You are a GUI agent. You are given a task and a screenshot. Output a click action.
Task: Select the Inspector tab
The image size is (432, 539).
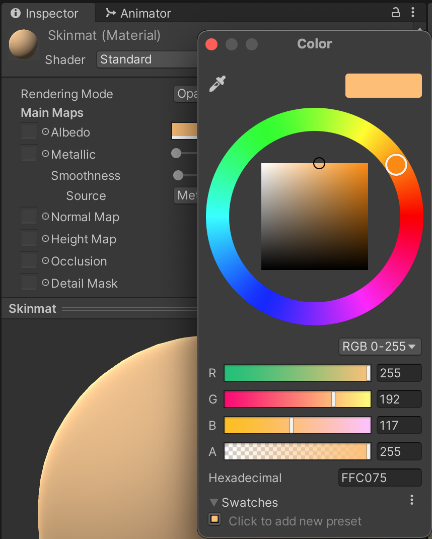point(44,14)
